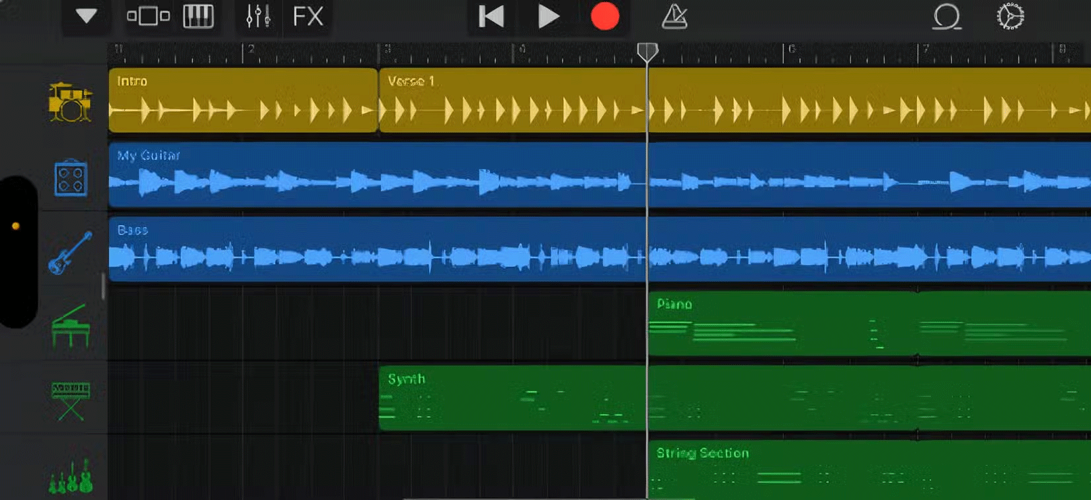Open the browser dropdown triangle menu

tap(86, 17)
